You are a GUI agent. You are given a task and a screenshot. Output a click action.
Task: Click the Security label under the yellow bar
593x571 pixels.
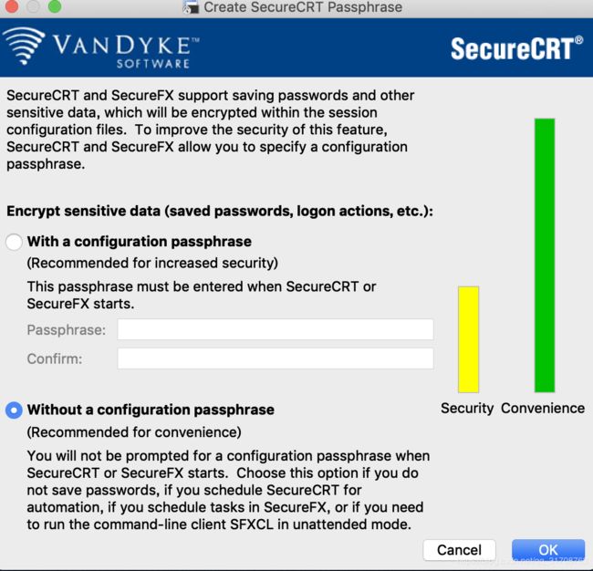click(x=467, y=409)
